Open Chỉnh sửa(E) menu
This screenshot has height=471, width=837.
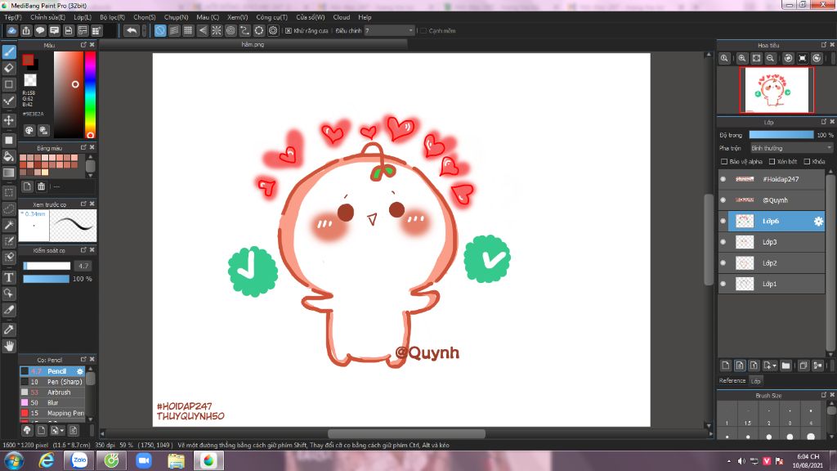point(47,17)
